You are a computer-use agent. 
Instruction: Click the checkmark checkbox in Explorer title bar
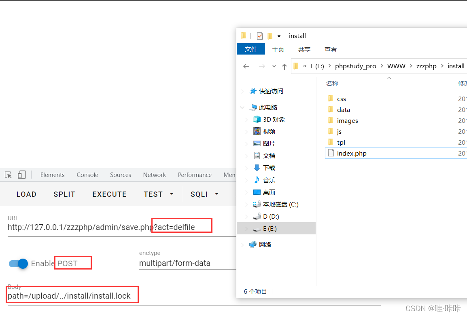(259, 36)
